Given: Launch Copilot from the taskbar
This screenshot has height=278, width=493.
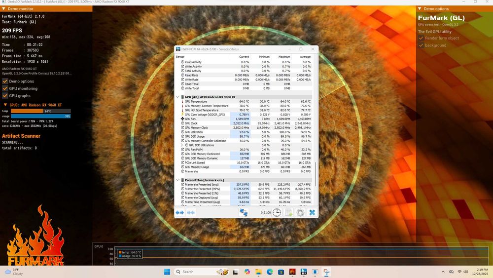Looking at the screenshot, I should tap(247, 272).
